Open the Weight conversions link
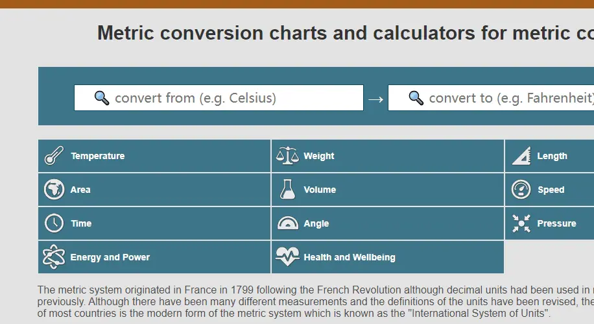The image size is (594, 324). click(x=319, y=156)
